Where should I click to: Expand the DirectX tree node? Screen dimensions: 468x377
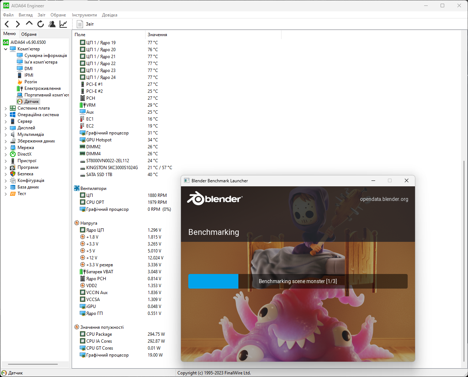point(6,154)
